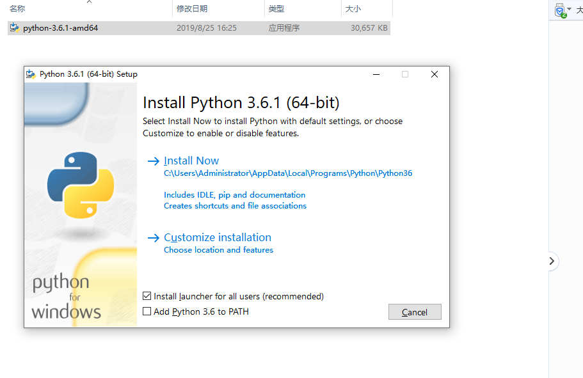This screenshot has width=583, height=378.
Task: Click the arrow icon beside Customize installation
Action: coord(153,237)
